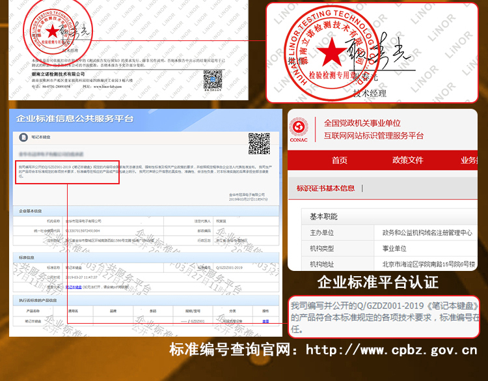Click the blue 笔记本键盘 standard text link
Image resolution: width=488 pixels, height=381 pixels.
tap(74, 287)
